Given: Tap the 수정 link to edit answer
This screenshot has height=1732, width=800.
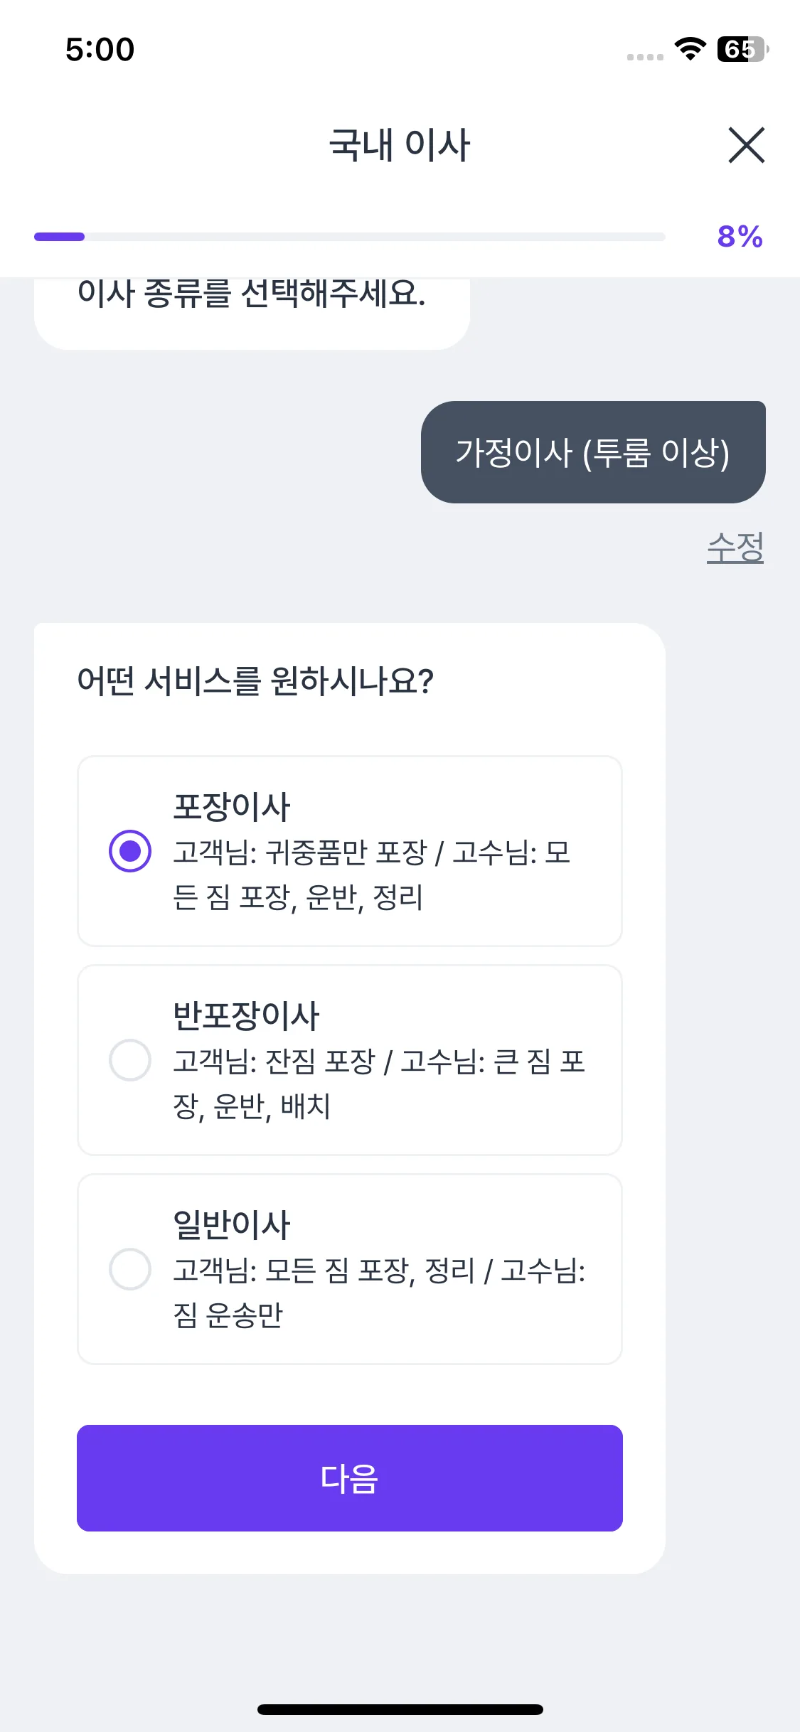Looking at the screenshot, I should click(x=735, y=547).
